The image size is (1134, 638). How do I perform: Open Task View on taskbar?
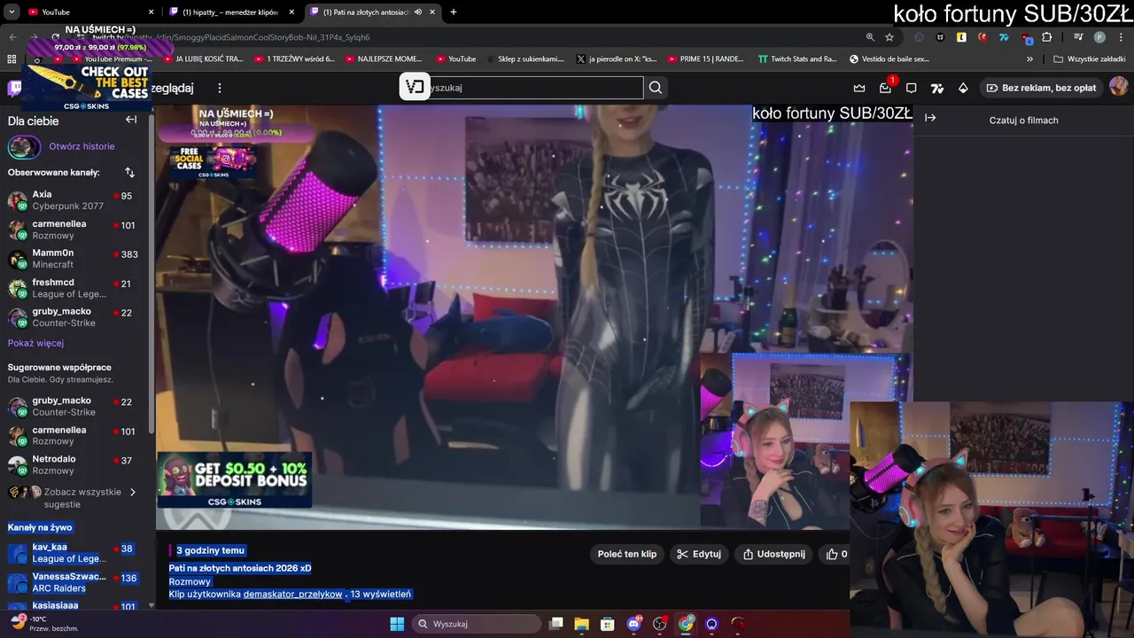(555, 624)
